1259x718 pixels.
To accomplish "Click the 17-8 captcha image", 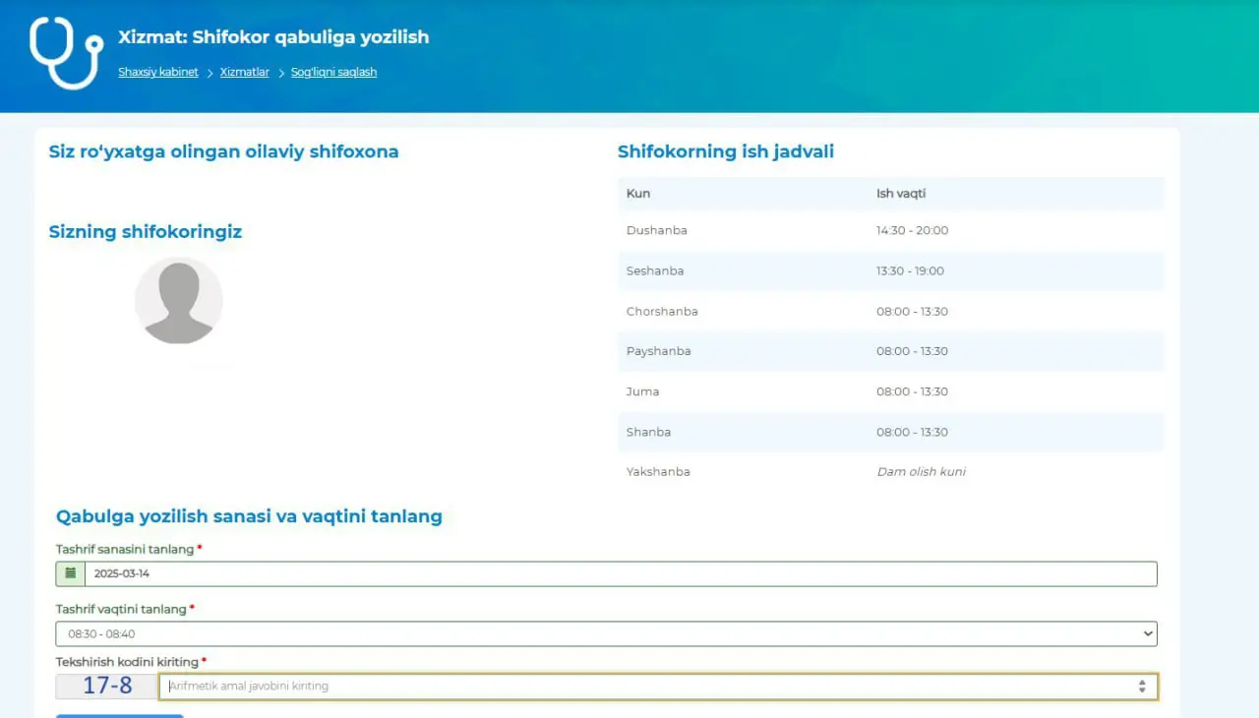I will click(107, 686).
